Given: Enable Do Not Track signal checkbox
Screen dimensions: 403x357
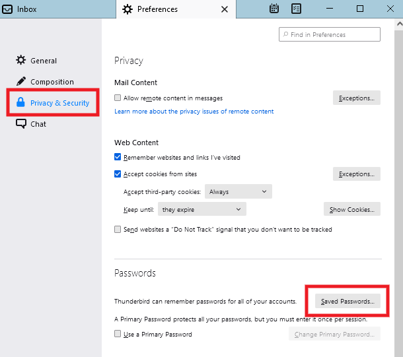Looking at the screenshot, I should tap(118, 229).
